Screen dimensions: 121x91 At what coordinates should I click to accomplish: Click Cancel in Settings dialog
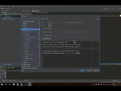(x=89, y=71)
